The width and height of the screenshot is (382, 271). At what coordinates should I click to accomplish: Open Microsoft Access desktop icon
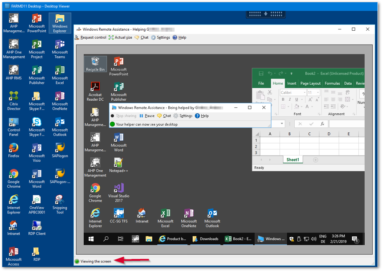coord(14,256)
